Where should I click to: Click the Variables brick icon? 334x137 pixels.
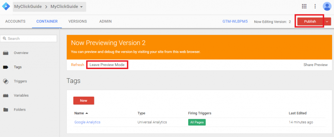point(6,96)
